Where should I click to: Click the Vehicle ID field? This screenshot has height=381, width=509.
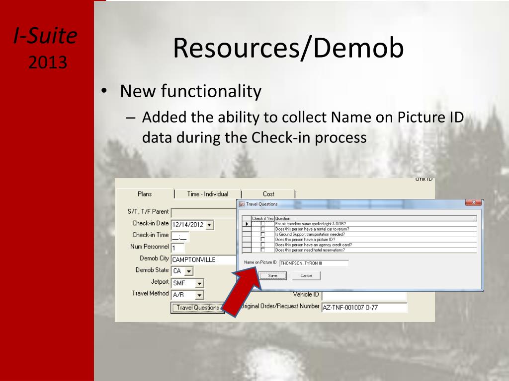364,295
